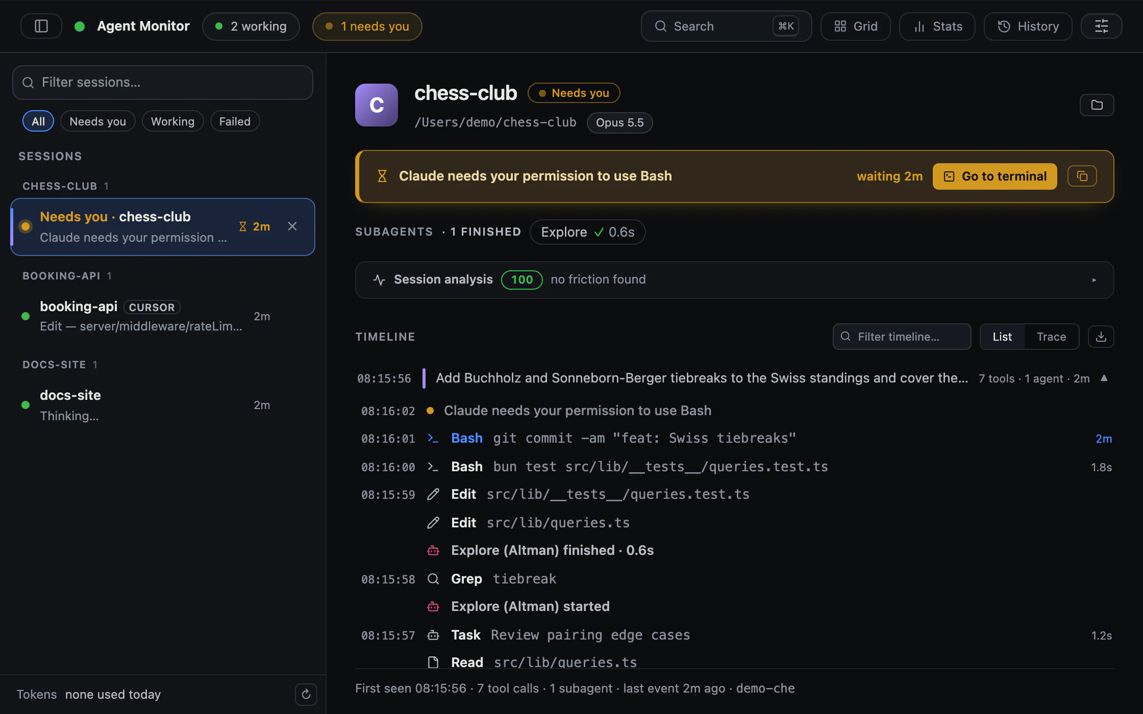The image size is (1143, 714).
Task: Click the hourglass icon in permission banner
Action: click(x=382, y=176)
